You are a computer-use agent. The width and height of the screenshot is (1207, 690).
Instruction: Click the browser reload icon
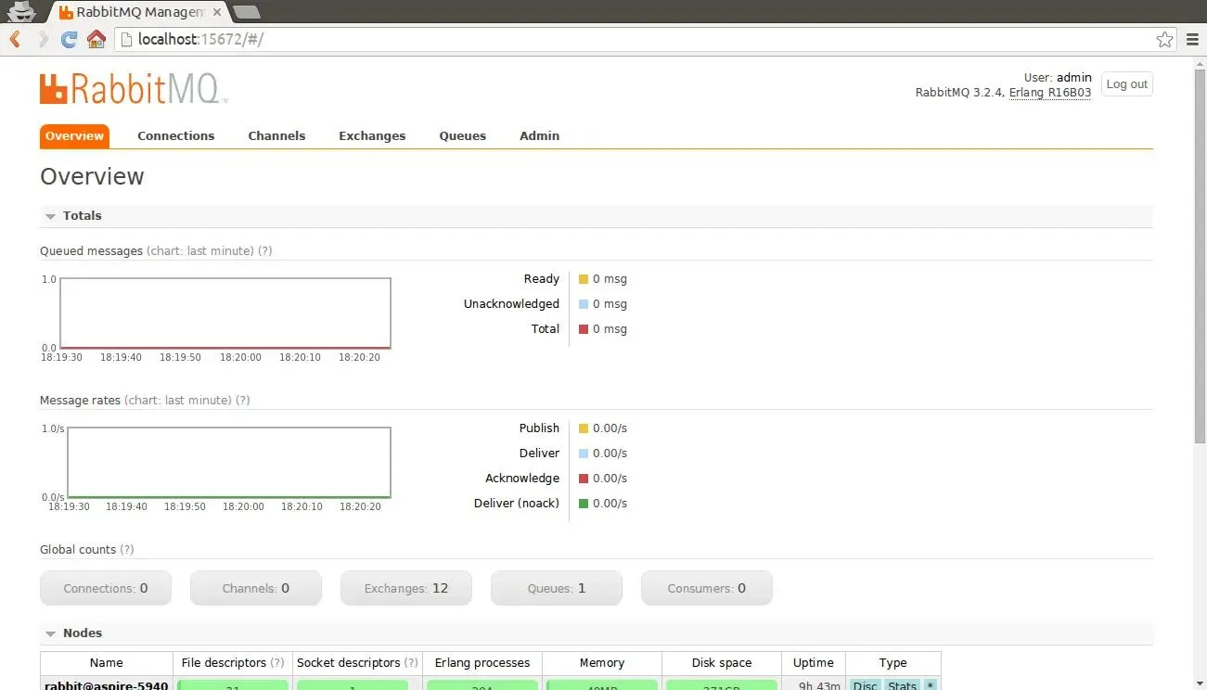coord(69,39)
